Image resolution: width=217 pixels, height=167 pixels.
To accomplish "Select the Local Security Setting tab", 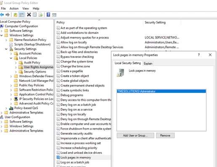I will [x=128, y=63].
